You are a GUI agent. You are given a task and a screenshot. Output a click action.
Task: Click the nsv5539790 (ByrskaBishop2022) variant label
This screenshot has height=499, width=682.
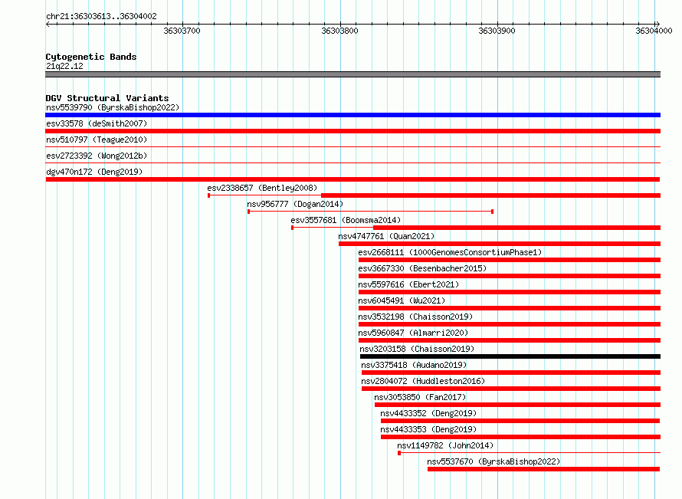(113, 107)
